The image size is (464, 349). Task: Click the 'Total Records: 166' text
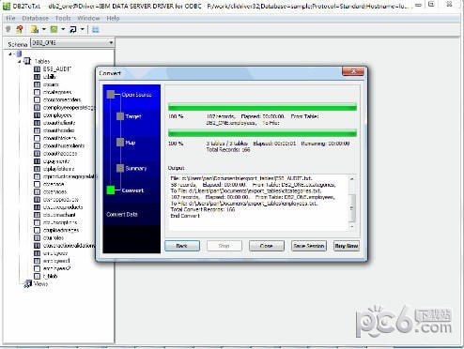(228, 150)
